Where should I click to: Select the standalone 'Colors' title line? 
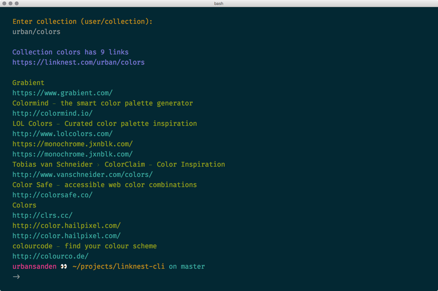(24, 205)
